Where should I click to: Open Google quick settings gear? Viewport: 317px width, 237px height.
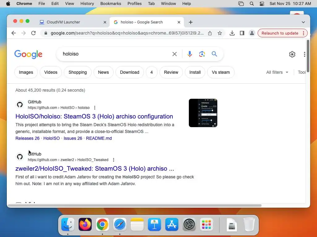[x=292, y=54]
